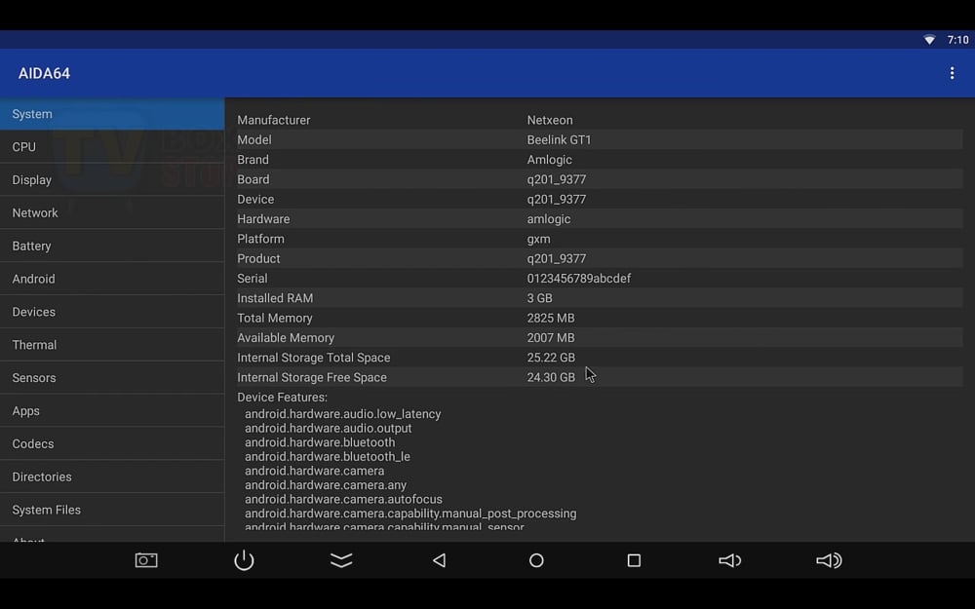Image resolution: width=975 pixels, height=609 pixels.
Task: Select the Serial row label
Action: click(x=253, y=279)
